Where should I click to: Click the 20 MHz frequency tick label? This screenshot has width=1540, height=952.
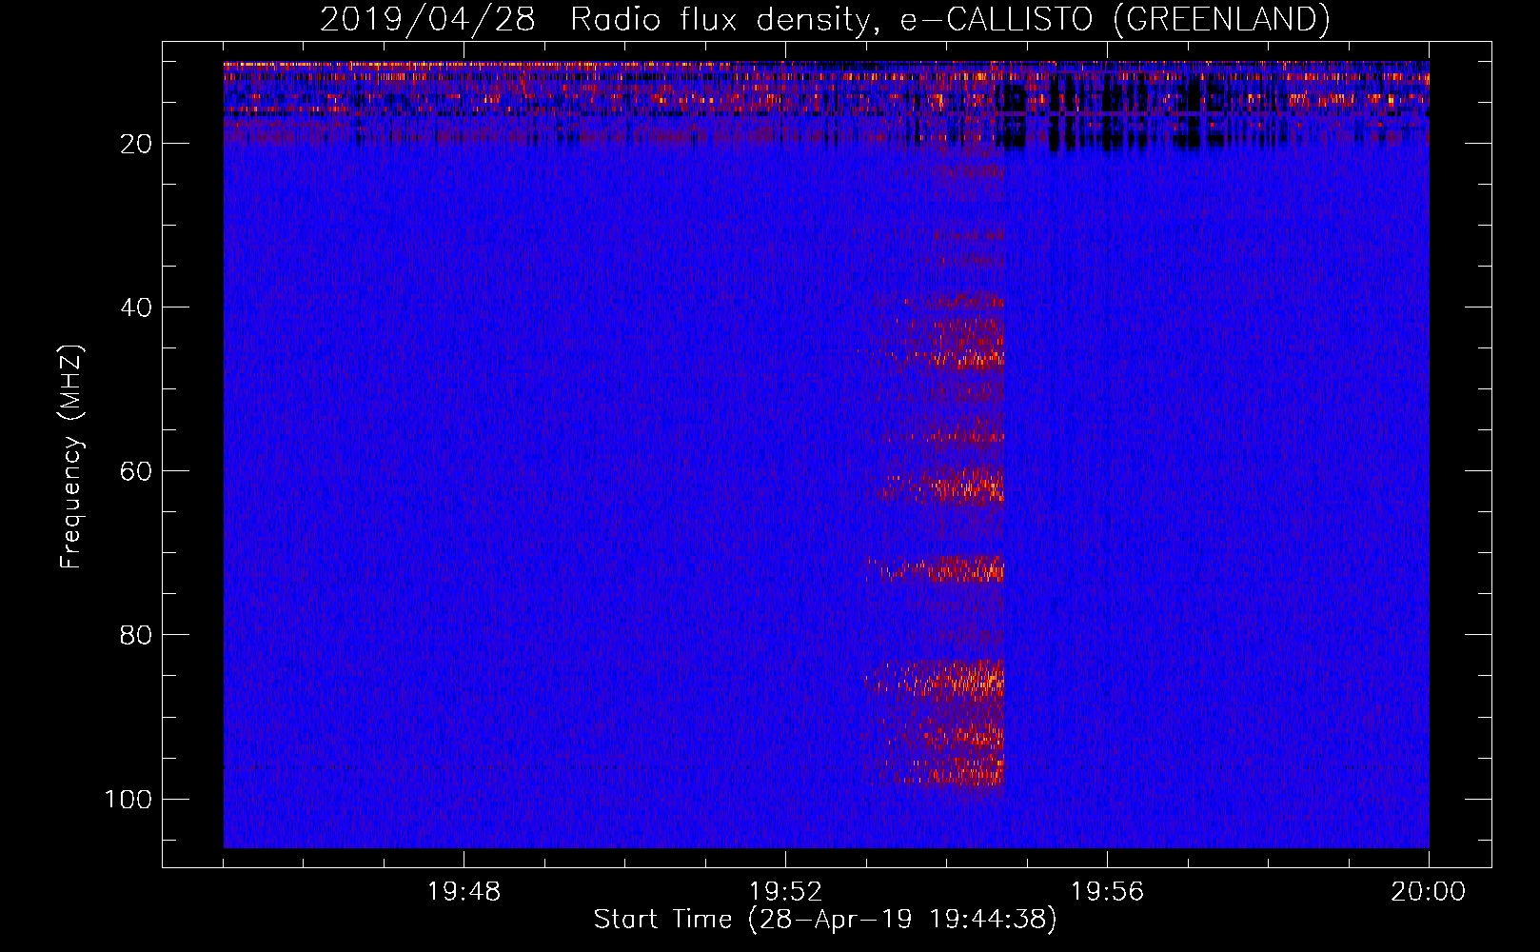(x=136, y=144)
